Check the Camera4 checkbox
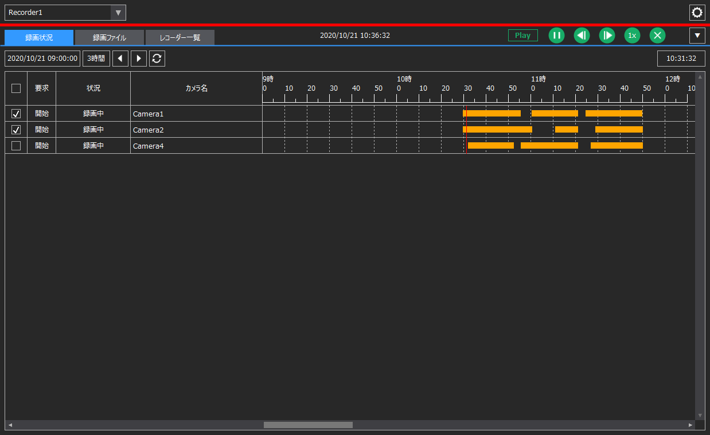710x435 pixels. (x=16, y=146)
